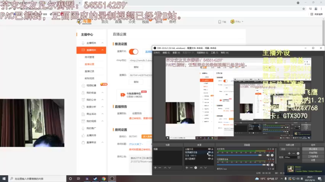Mute the video capture device audio

(x=268, y=165)
